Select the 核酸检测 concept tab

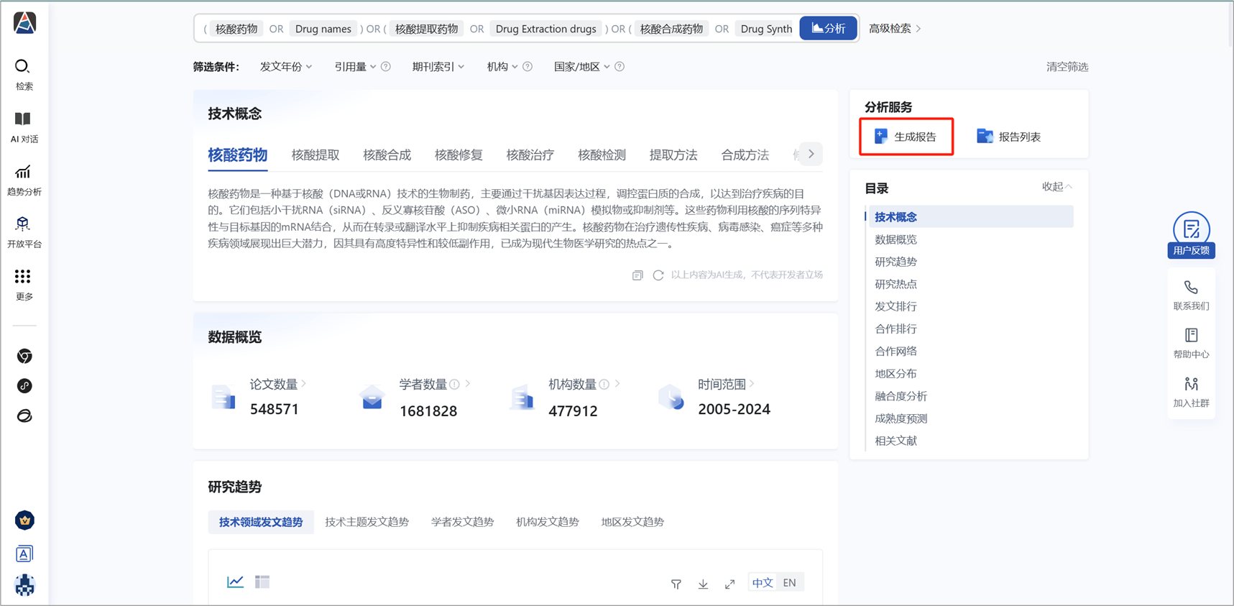[602, 155]
